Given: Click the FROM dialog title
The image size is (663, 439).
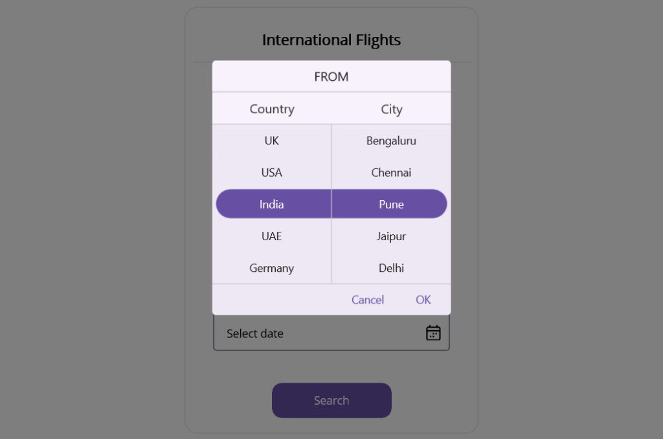Looking at the screenshot, I should click(331, 76).
